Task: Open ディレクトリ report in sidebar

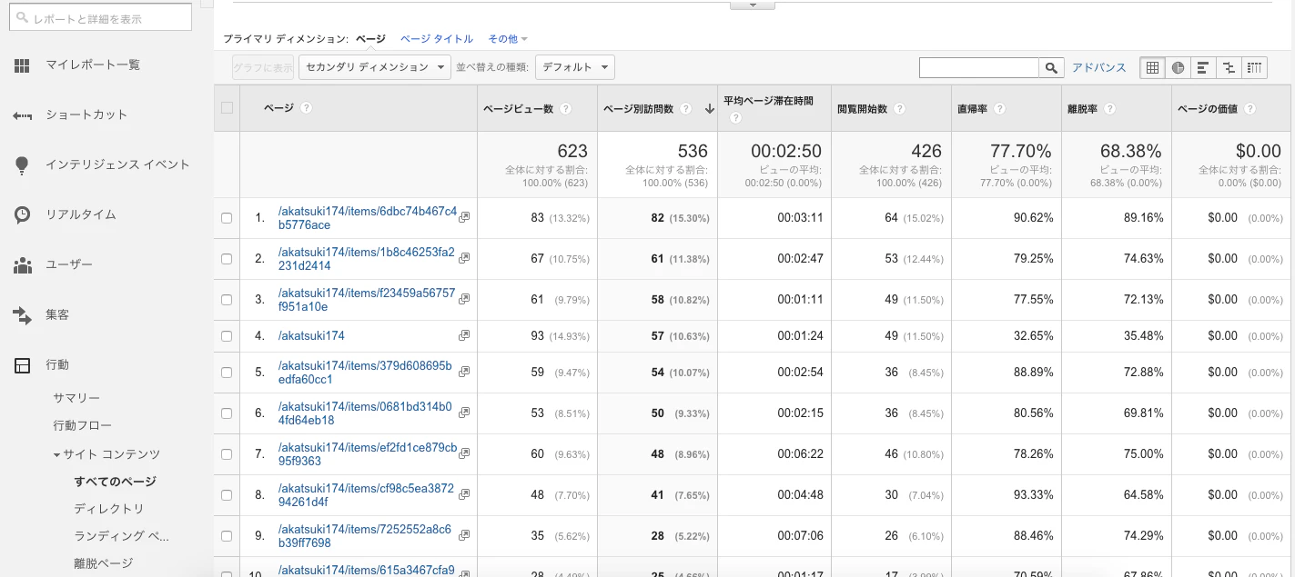Action: [x=109, y=509]
